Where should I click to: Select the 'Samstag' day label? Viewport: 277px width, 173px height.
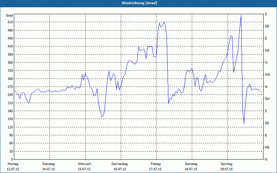point(191,164)
